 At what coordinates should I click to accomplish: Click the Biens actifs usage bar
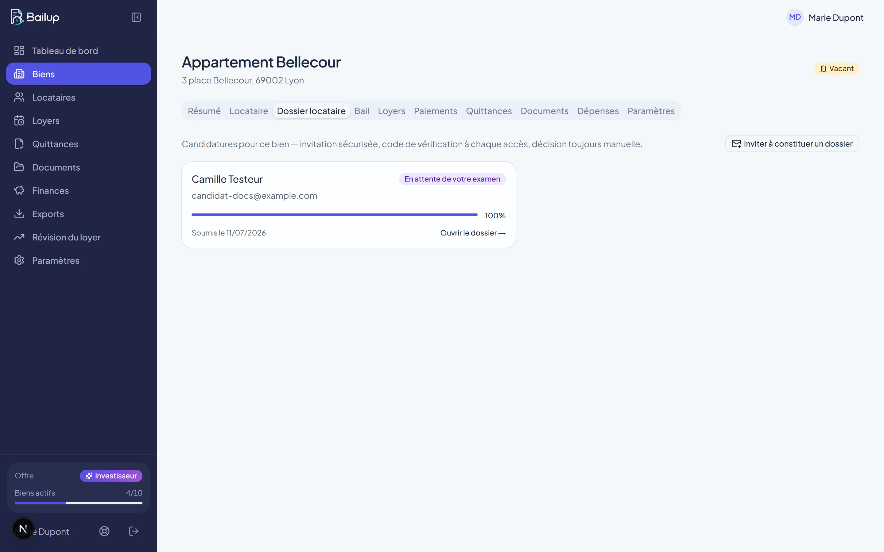pyautogui.click(x=79, y=503)
